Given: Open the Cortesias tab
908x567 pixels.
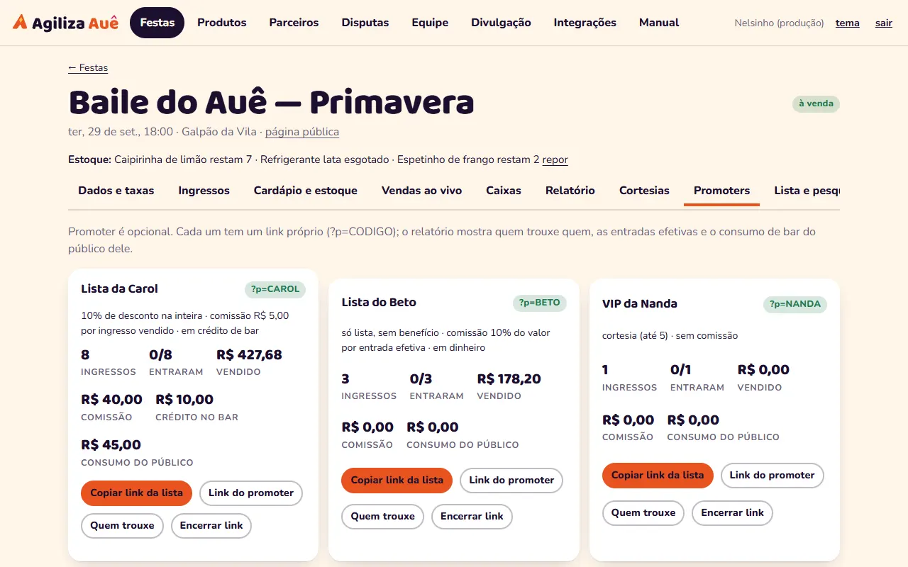Looking at the screenshot, I should 644,190.
